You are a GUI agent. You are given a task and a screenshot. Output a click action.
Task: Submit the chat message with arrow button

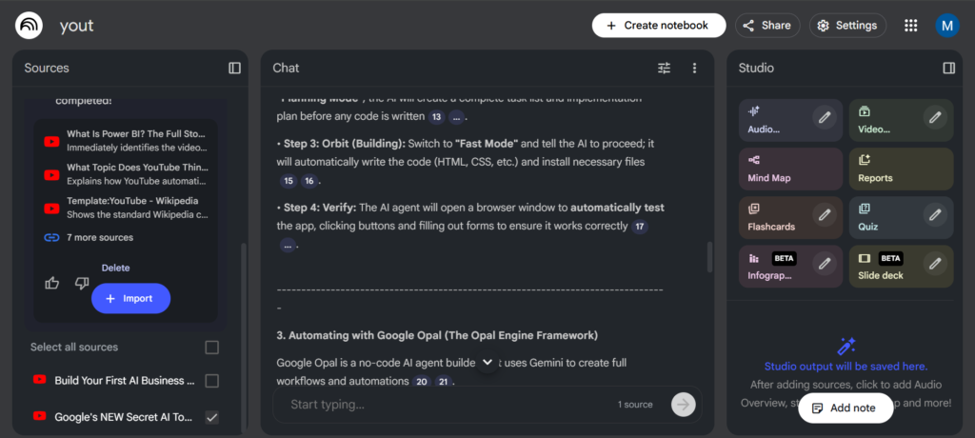point(683,404)
